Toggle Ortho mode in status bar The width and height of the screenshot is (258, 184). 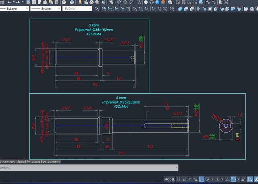(x=201, y=179)
